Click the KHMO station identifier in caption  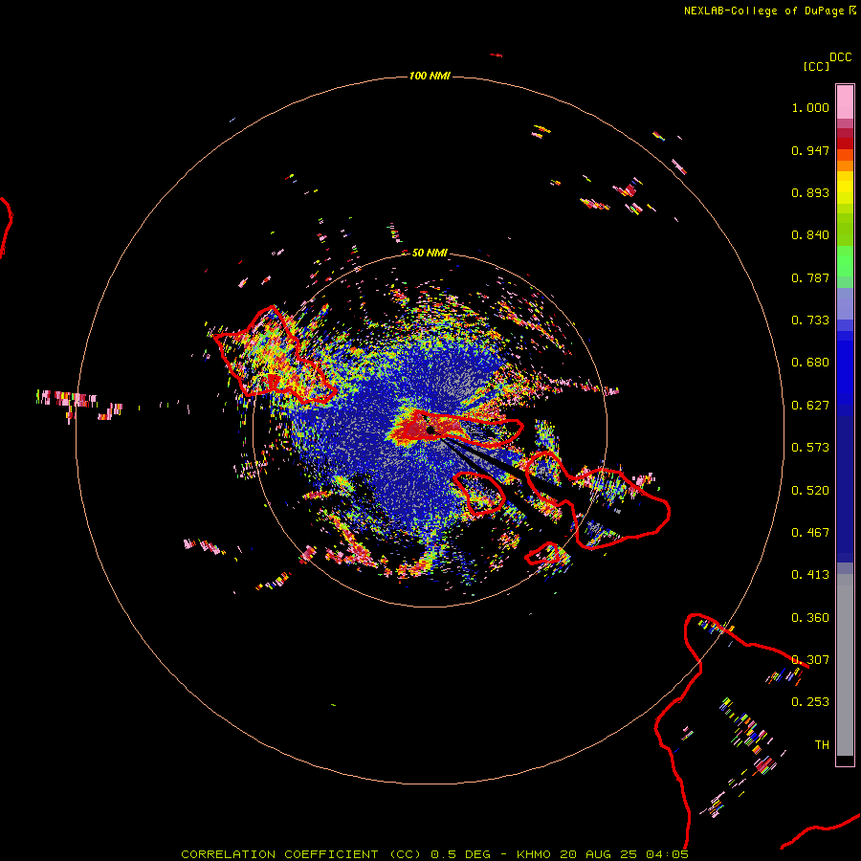tap(534, 854)
